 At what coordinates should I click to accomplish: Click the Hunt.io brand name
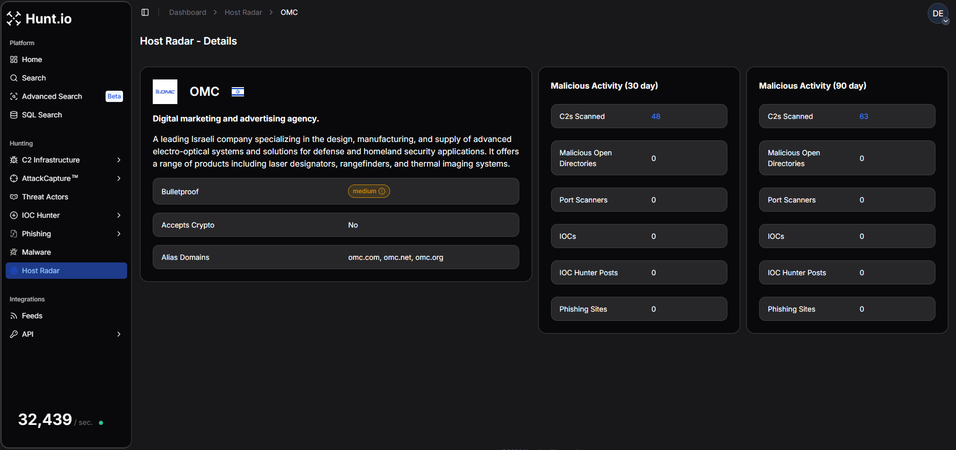pos(49,19)
